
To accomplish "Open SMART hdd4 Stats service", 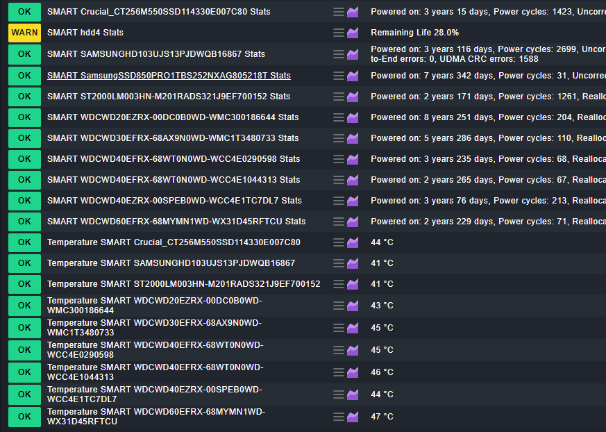I will point(85,33).
